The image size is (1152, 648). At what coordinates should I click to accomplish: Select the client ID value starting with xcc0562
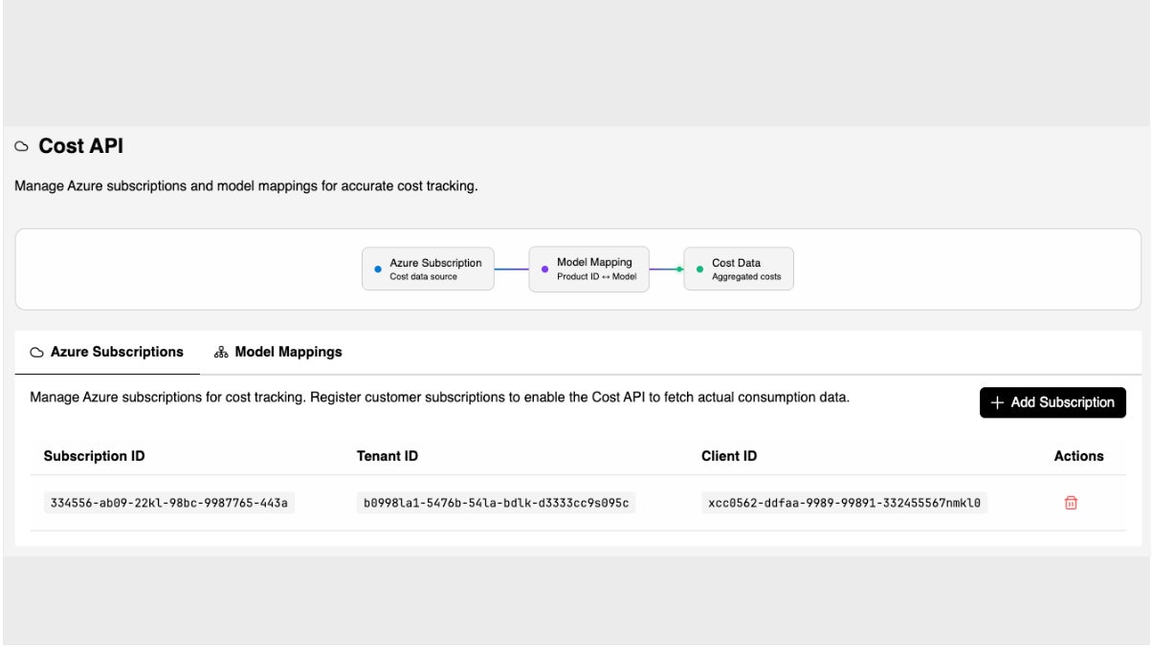pos(845,503)
